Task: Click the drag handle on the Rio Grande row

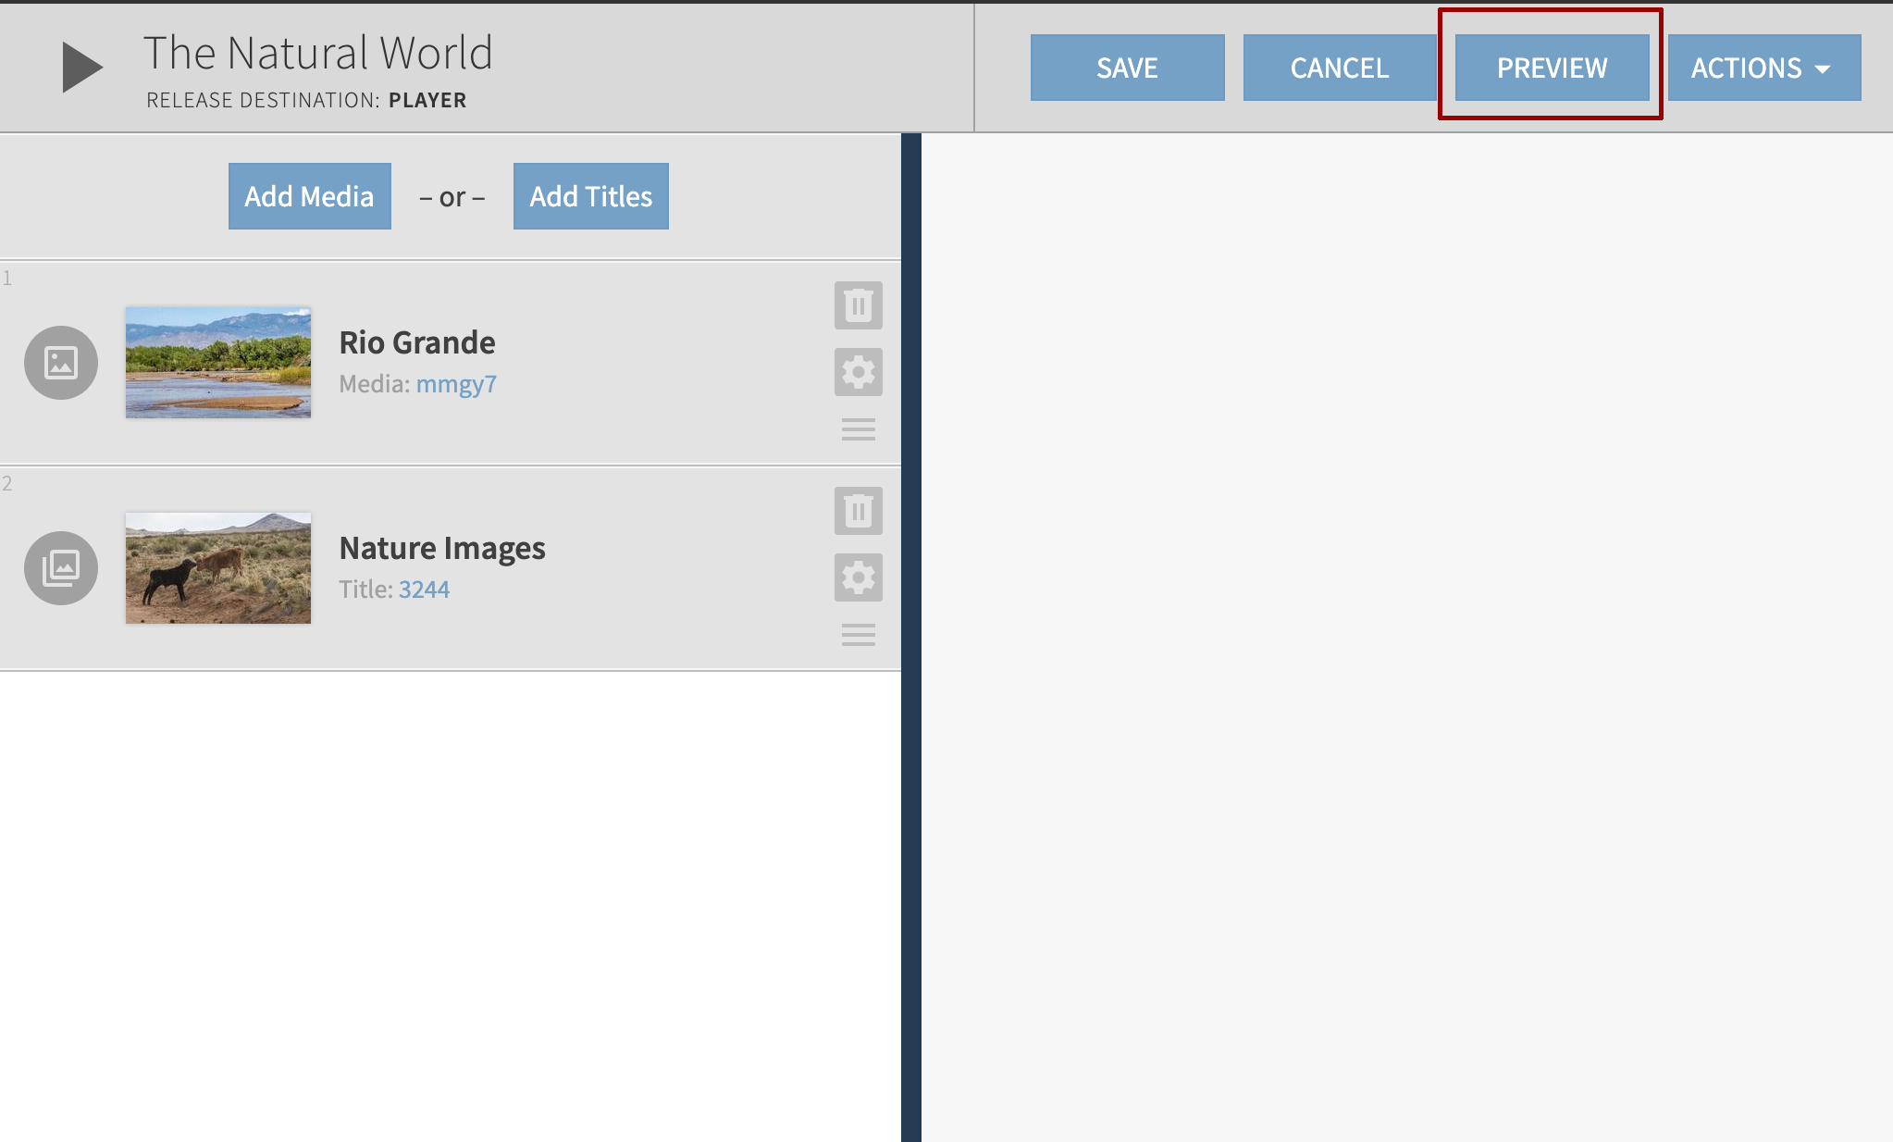Action: (x=857, y=428)
